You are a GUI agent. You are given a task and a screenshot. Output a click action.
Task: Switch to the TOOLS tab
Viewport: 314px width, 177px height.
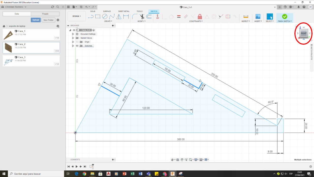click(140, 11)
